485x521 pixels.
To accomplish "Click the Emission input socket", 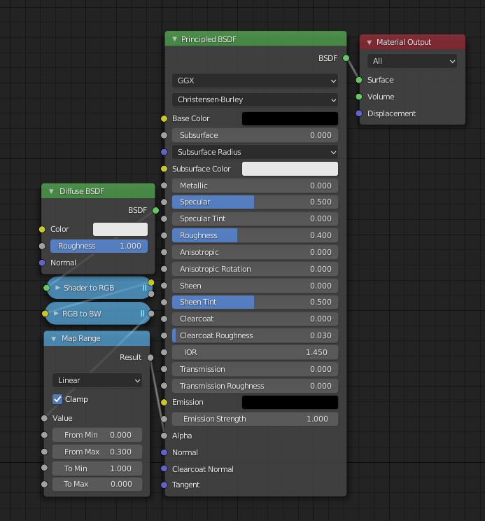I will tap(164, 402).
